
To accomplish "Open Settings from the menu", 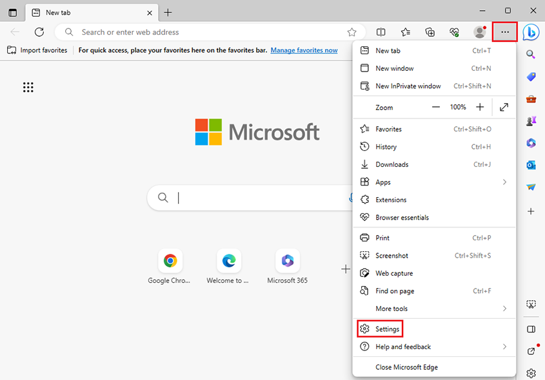I will 434,329.
